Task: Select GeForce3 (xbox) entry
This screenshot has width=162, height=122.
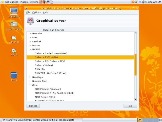Action: point(44,65)
